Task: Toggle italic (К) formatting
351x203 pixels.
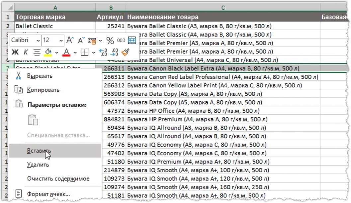Action: coord(26,52)
